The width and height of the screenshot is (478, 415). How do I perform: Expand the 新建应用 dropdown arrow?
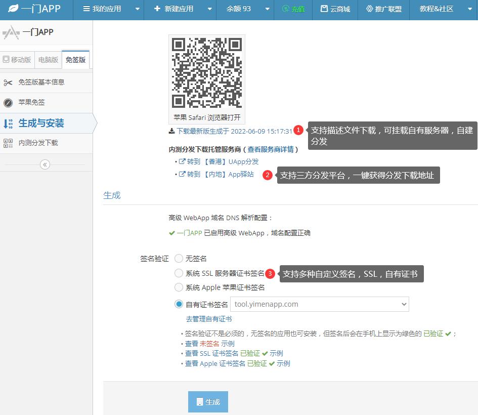click(x=210, y=9)
